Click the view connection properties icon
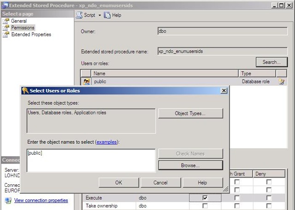 click(8, 200)
